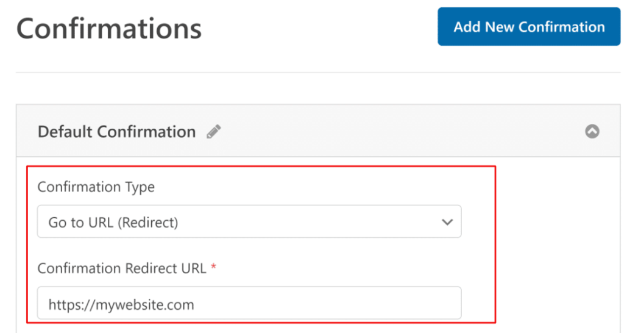Click the Go to URL (Redirect) selected value
The image size is (624, 333).
[113, 223]
